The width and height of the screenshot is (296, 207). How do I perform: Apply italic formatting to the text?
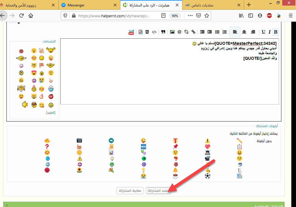pyautogui.click(x=270, y=32)
